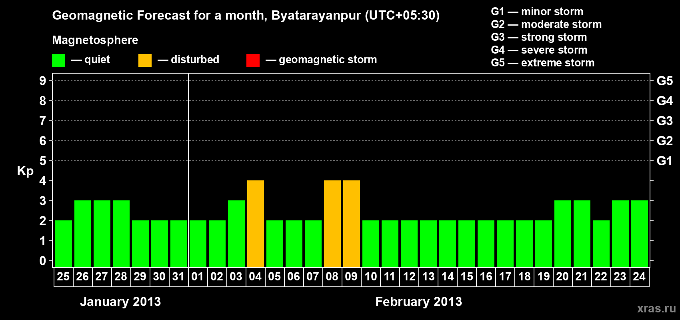Click the green bar for February 21

coord(582,234)
